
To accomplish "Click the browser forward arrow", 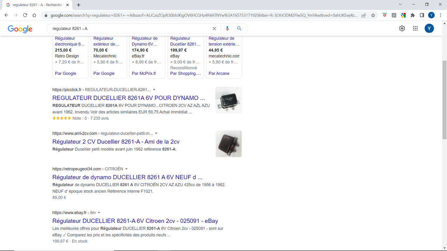I will coord(16,15).
